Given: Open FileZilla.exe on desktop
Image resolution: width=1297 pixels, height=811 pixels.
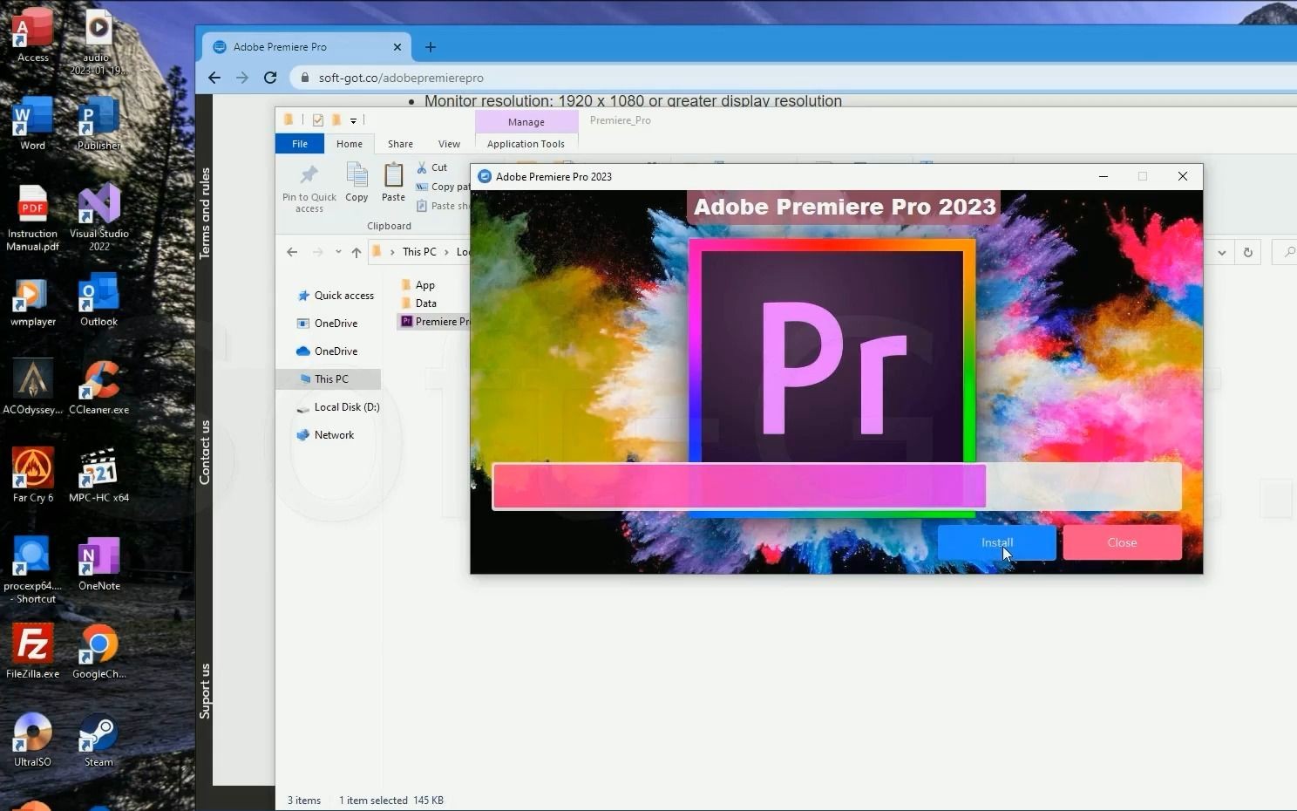Looking at the screenshot, I should click(x=33, y=651).
